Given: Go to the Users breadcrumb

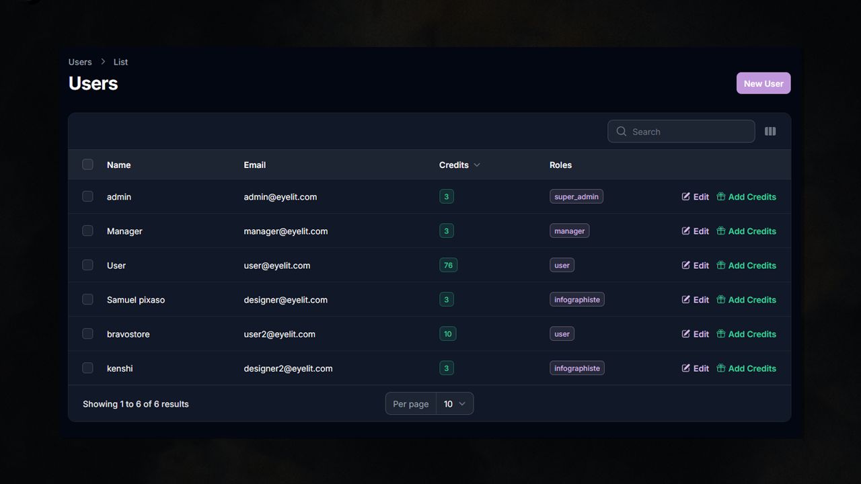Looking at the screenshot, I should point(80,62).
